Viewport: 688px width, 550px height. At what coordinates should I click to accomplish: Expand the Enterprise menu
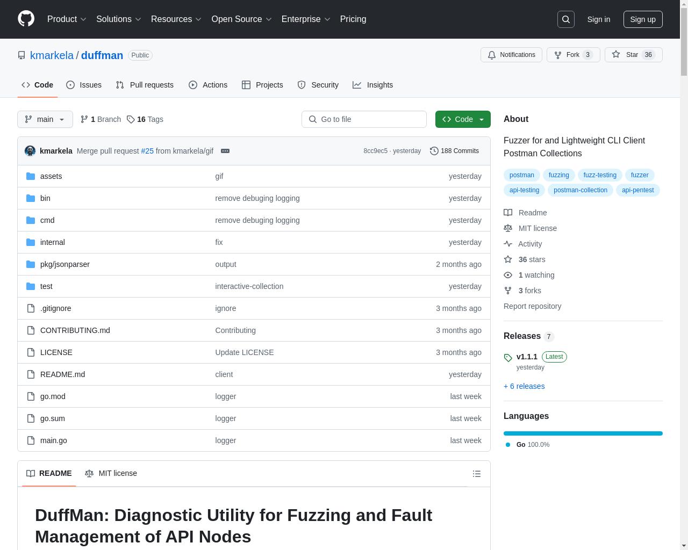pos(306,19)
